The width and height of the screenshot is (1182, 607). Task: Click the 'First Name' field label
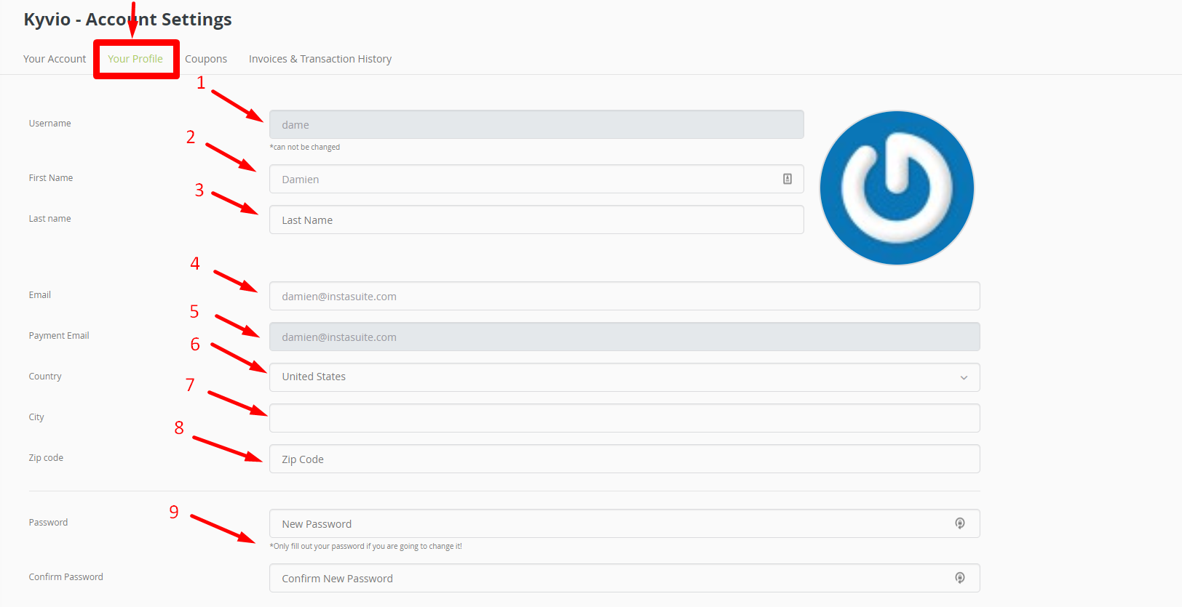click(51, 178)
